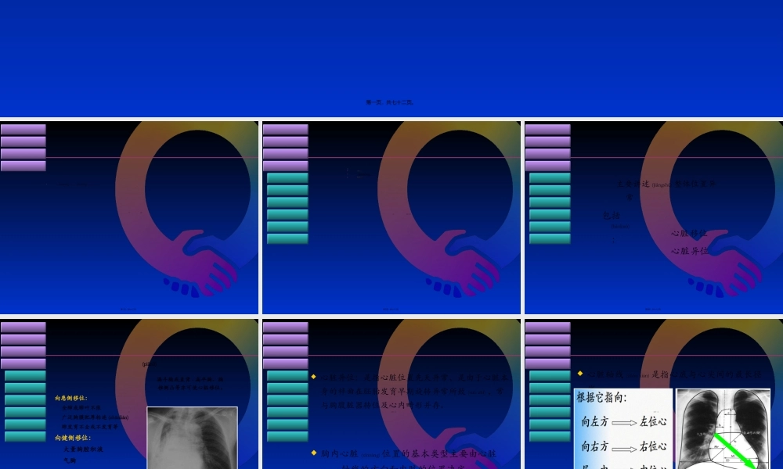Image resolution: width=783 pixels, height=469 pixels.
Task: Click the yellow diamond bullet beside 胸内心脏
Action: [x=314, y=452]
